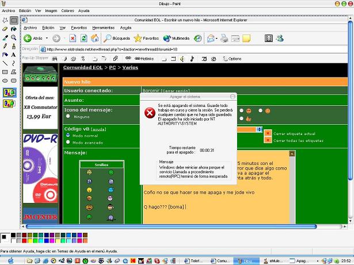Click the red X Stop icon in Explorer
This screenshot has width=354, height=265.
73,39
